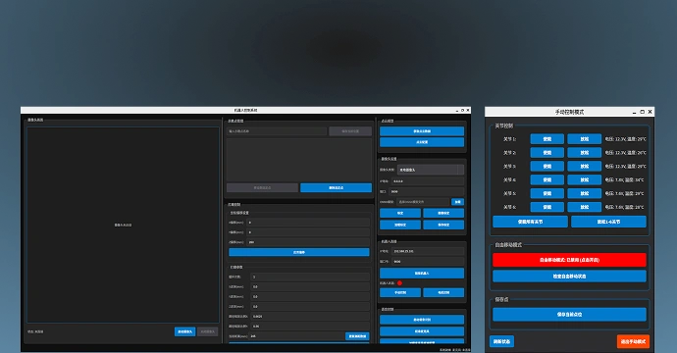Screen dimensions: 677x353
Task: Click 加载标定 button in camera settings
Action: pyautogui.click(x=400, y=225)
